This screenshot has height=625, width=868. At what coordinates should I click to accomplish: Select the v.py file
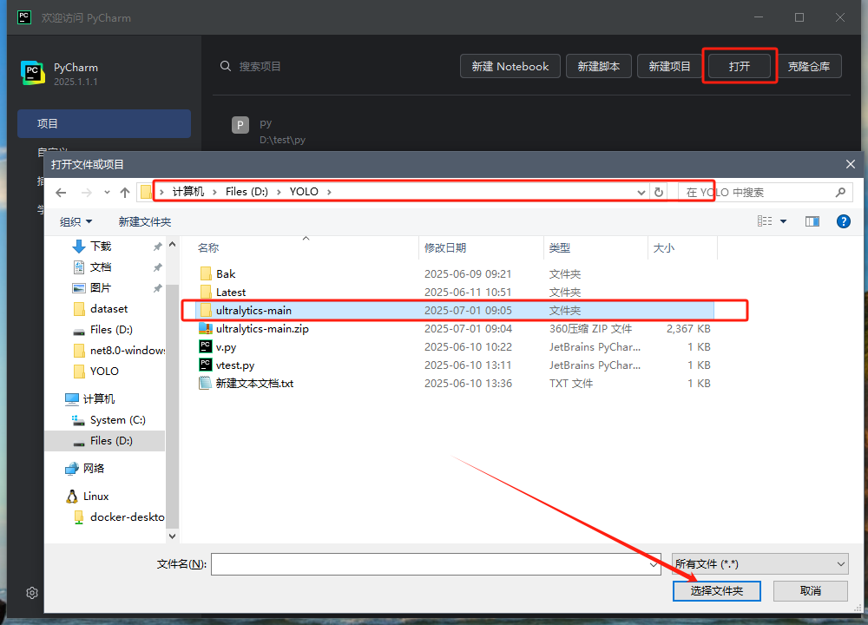pos(226,347)
